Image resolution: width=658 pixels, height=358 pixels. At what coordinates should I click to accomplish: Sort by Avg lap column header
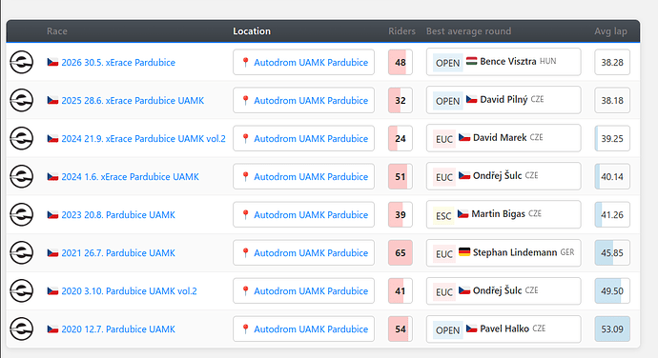(610, 31)
